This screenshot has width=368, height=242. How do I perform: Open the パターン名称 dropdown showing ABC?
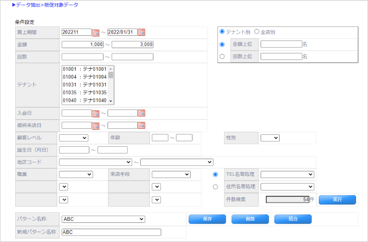(x=103, y=219)
